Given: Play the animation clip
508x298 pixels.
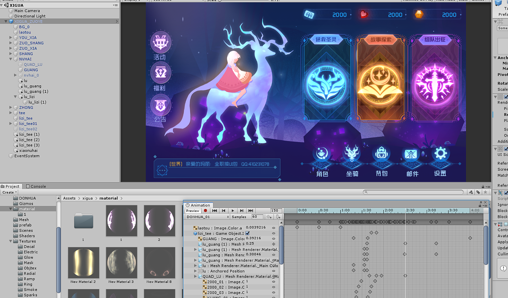Looking at the screenshot, I should tap(233, 211).
